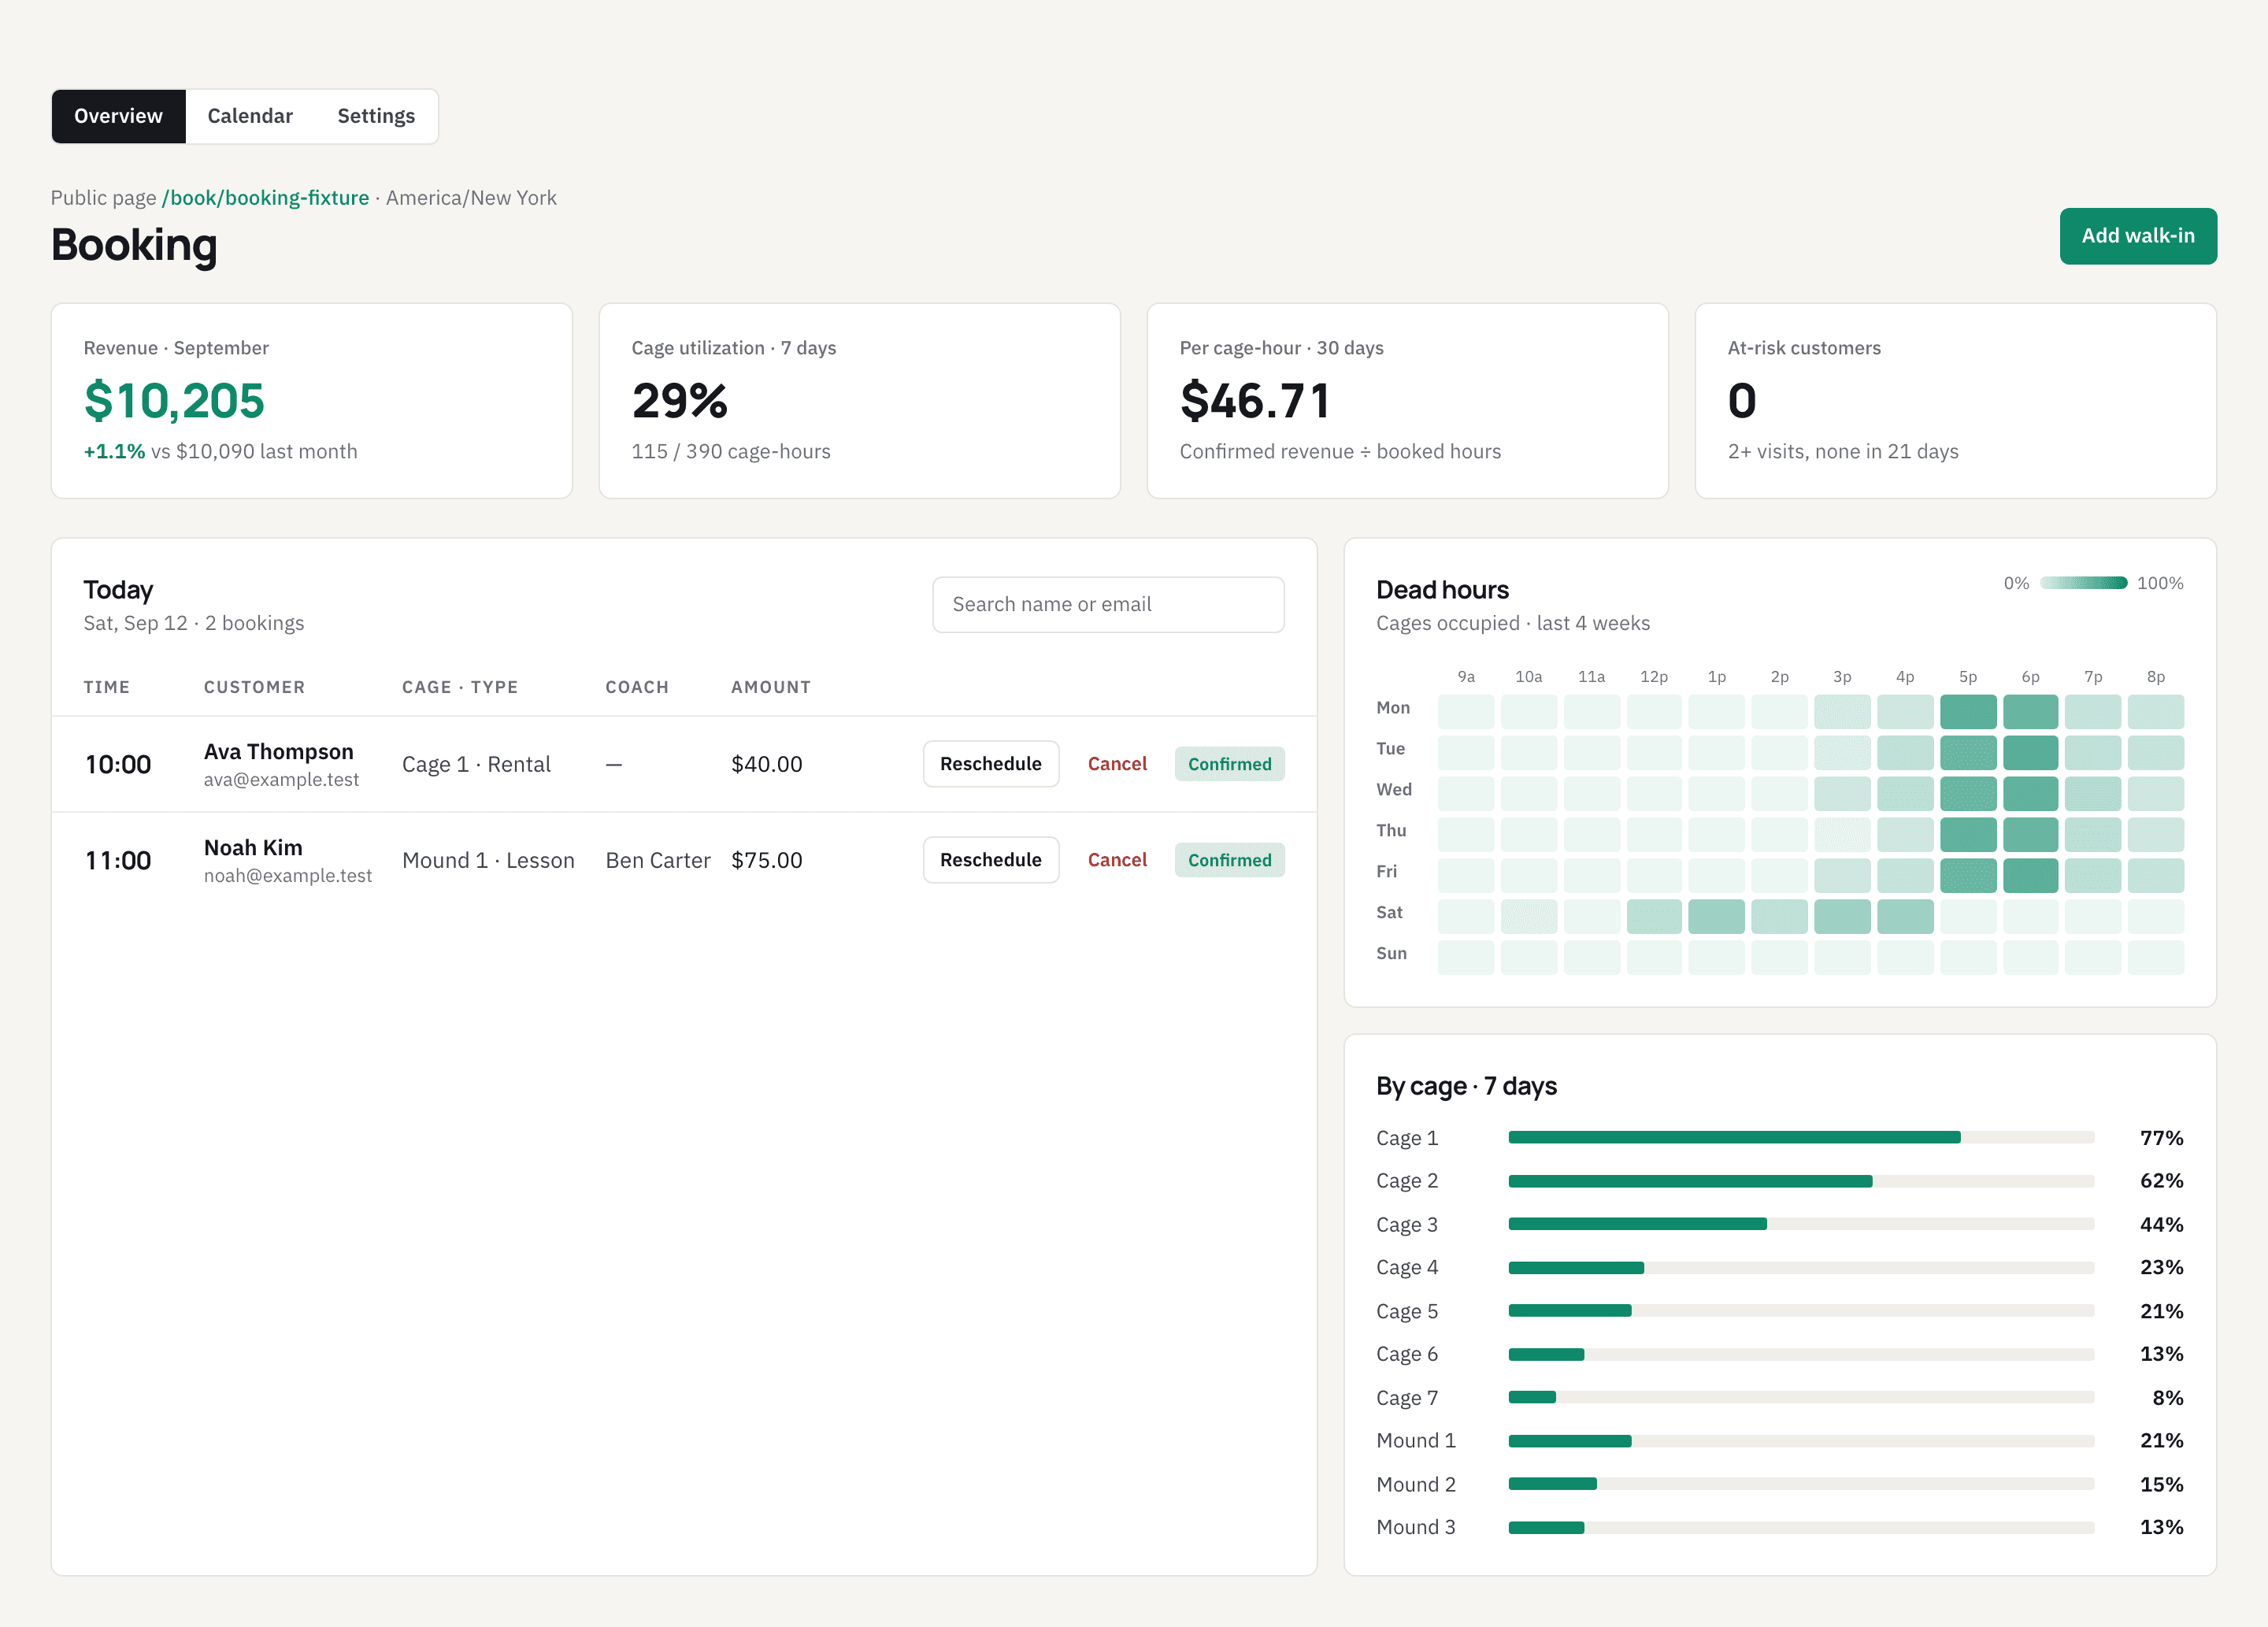Click the Thu row label in heatmap

tap(1391, 831)
